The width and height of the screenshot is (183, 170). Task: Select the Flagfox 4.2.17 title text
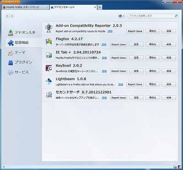click(69, 39)
